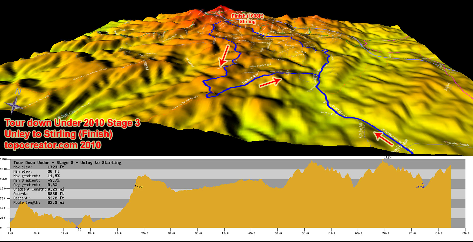Click the '10.0' distance axis label
473x242 pixels.
(x=64, y=233)
